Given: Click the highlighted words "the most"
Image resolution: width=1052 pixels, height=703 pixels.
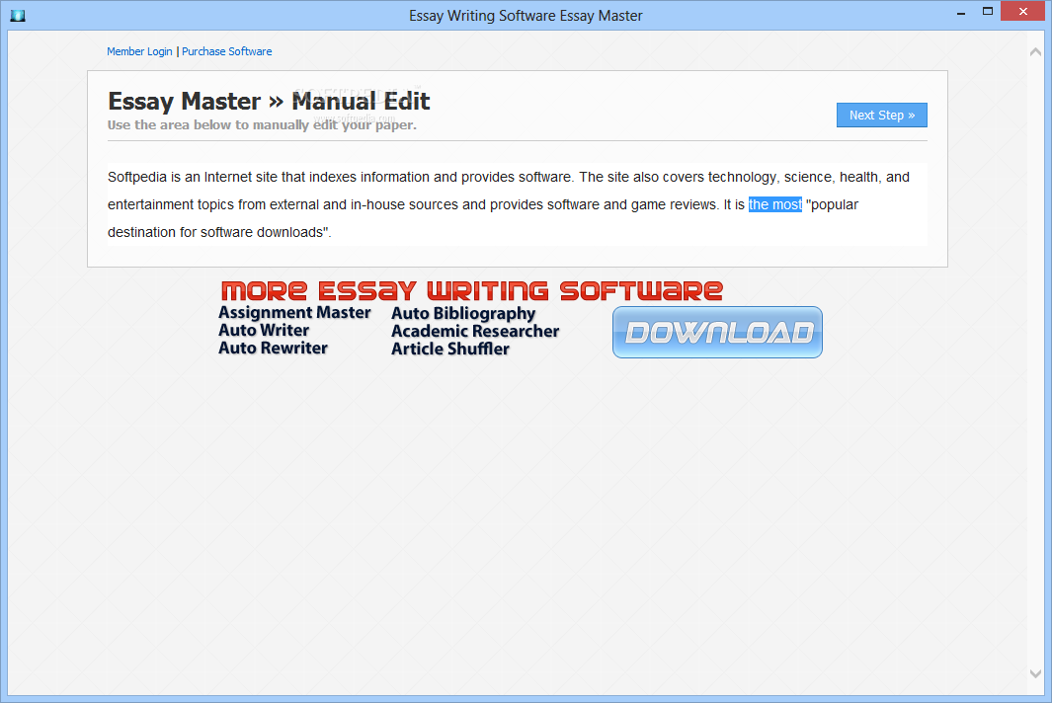Looking at the screenshot, I should pyautogui.click(x=774, y=204).
